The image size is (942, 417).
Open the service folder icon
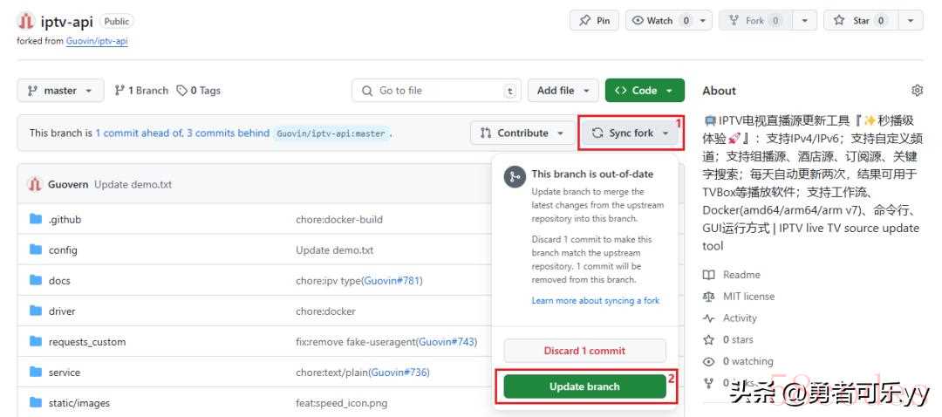coord(36,372)
